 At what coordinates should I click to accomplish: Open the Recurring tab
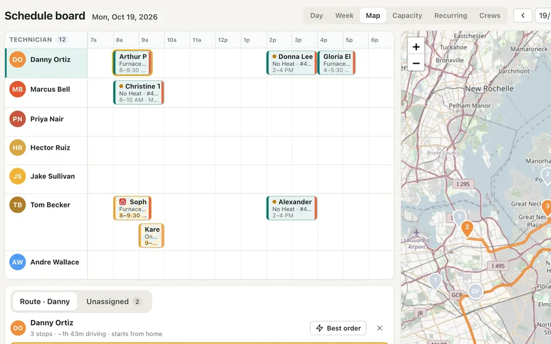coord(451,15)
